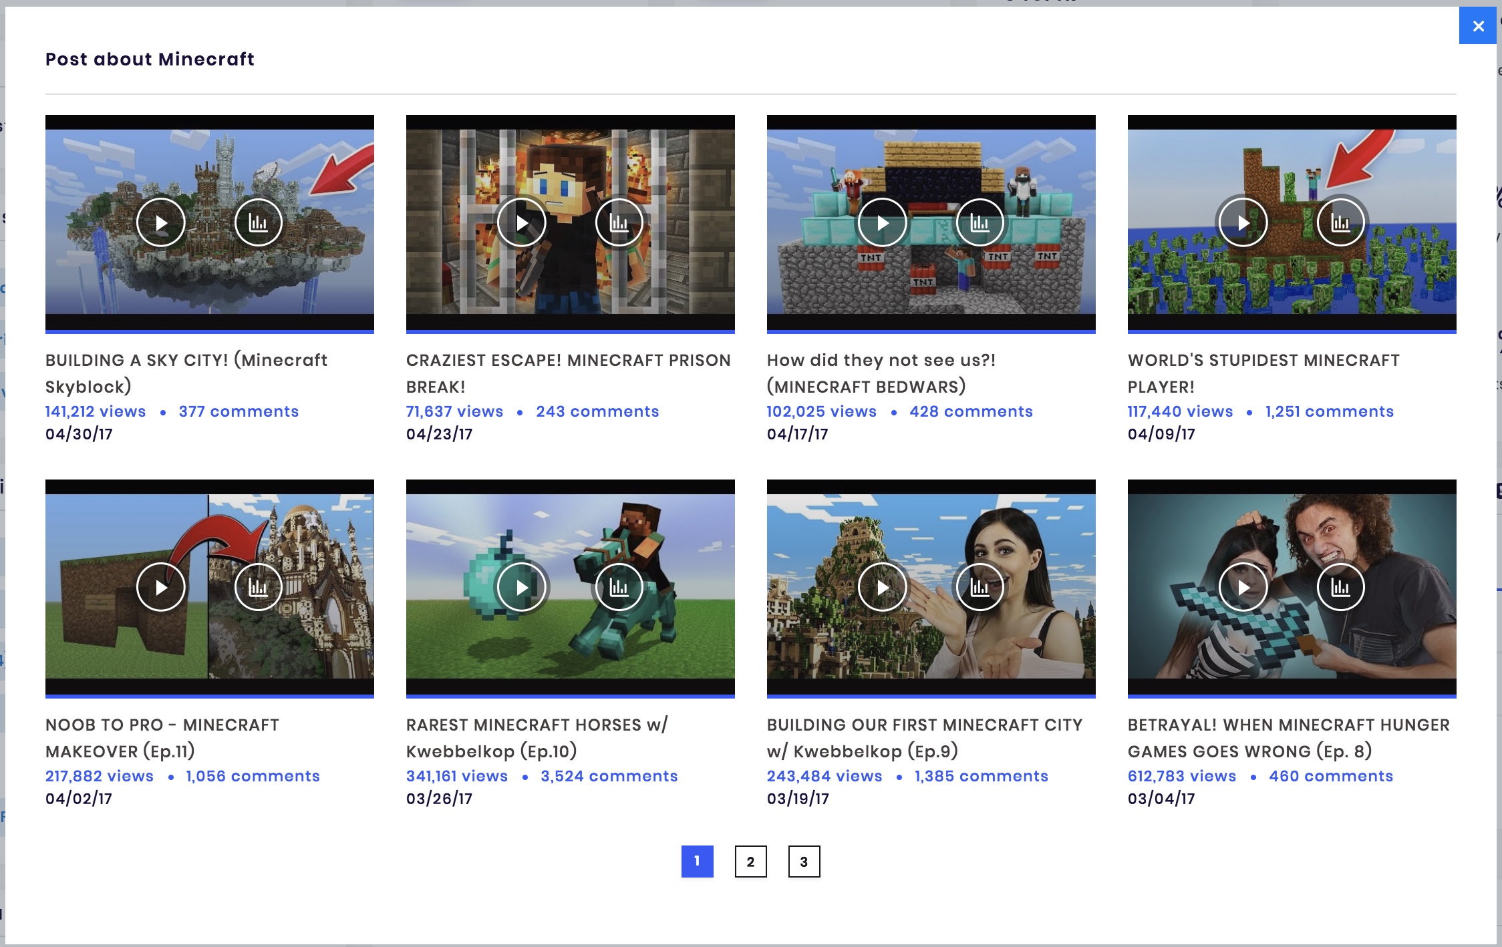Open the 612,783 views link
This screenshot has height=947, width=1502.
point(1182,776)
